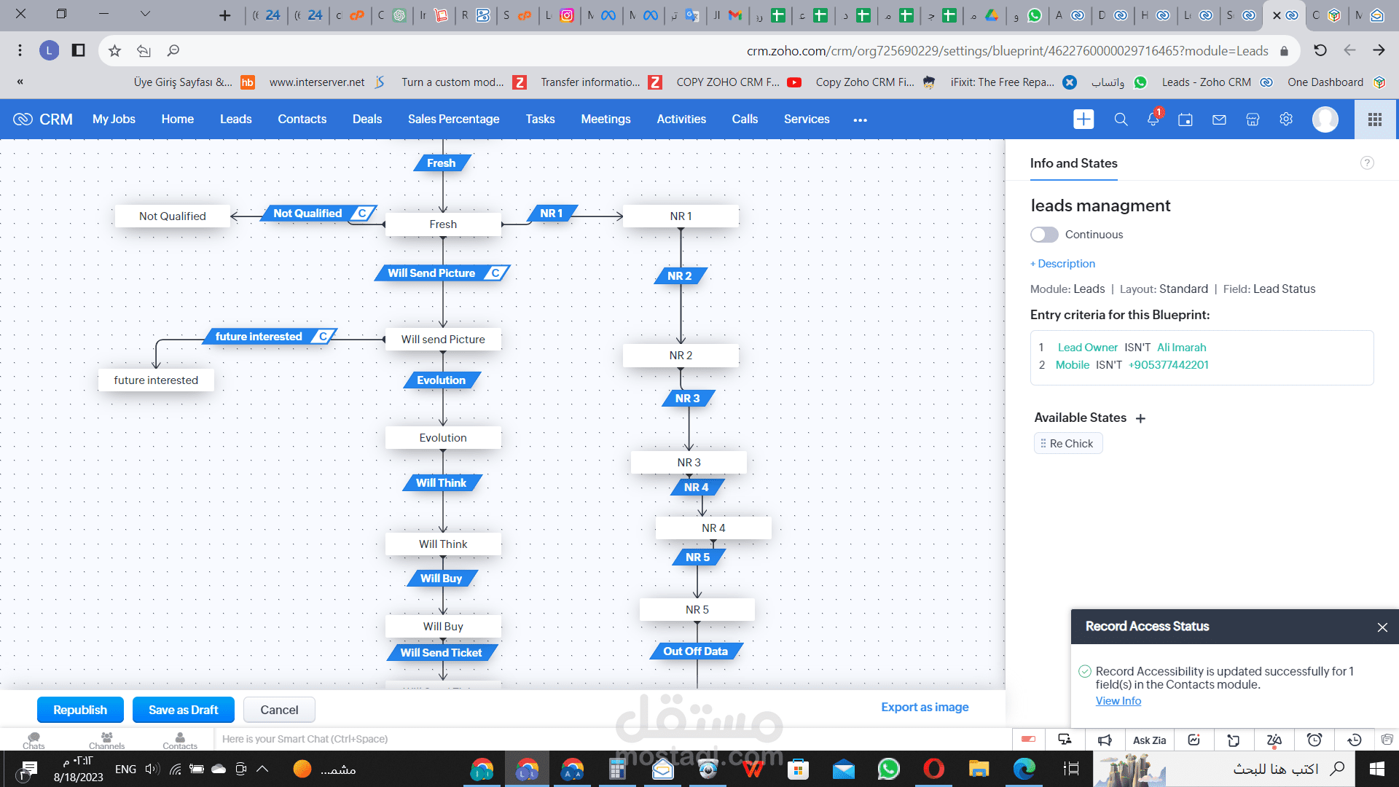Click the Info and States help icon

(x=1367, y=163)
